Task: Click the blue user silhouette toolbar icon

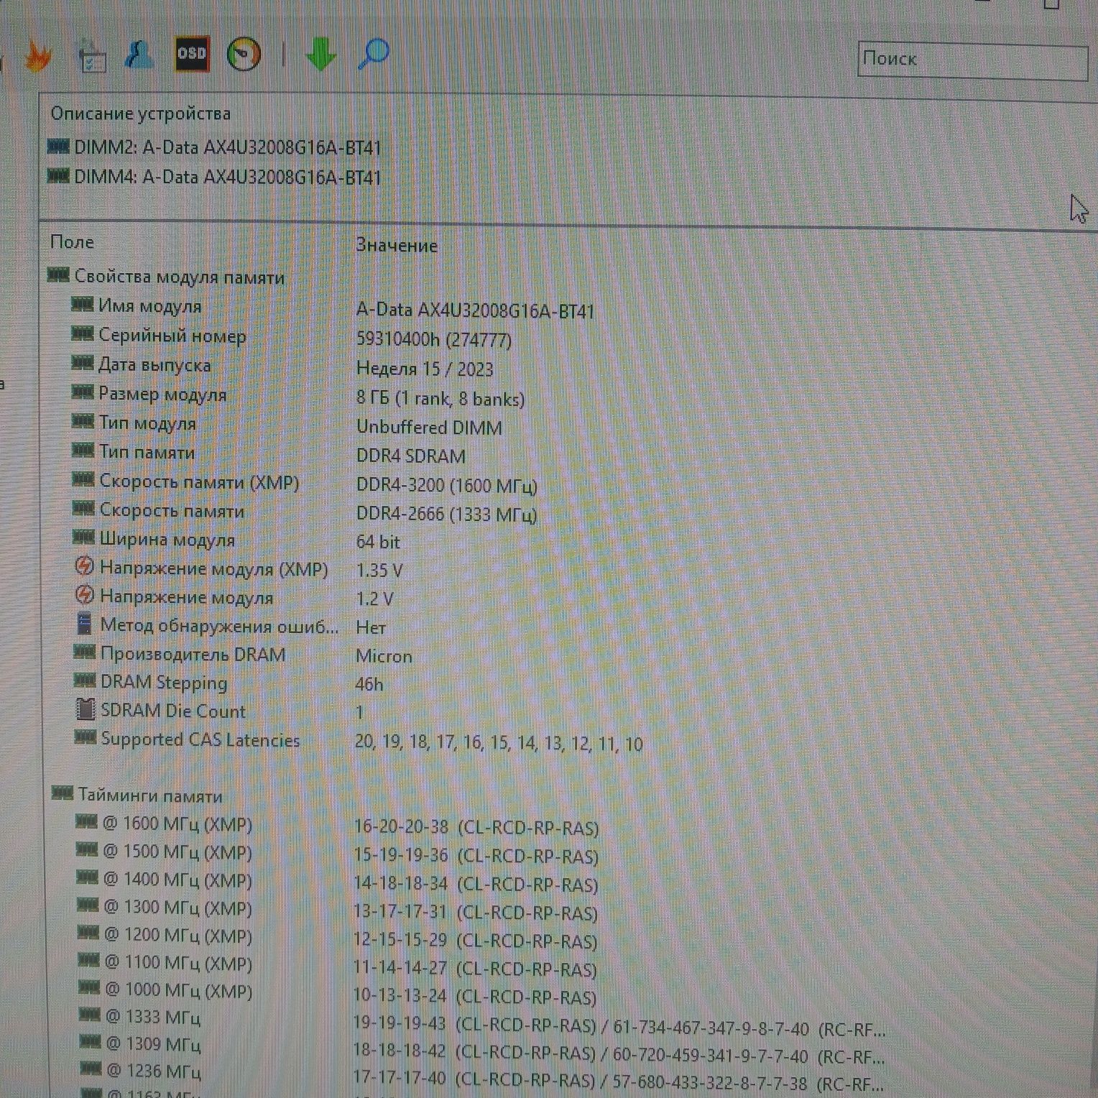Action: coord(139,54)
